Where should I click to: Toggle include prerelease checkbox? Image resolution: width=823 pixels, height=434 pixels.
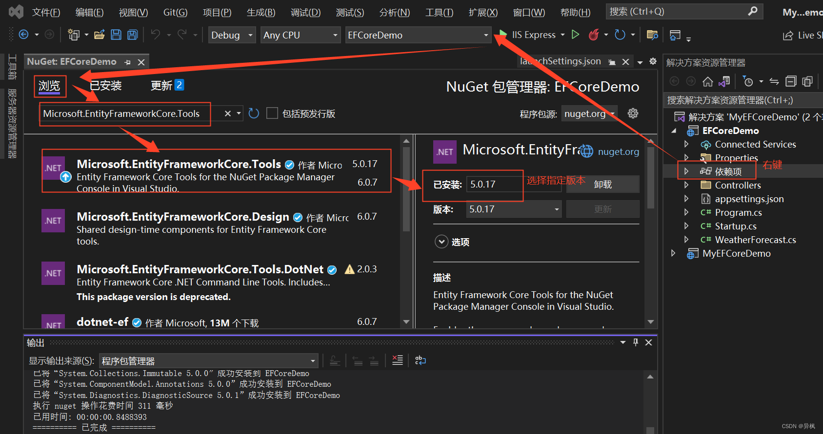click(272, 113)
